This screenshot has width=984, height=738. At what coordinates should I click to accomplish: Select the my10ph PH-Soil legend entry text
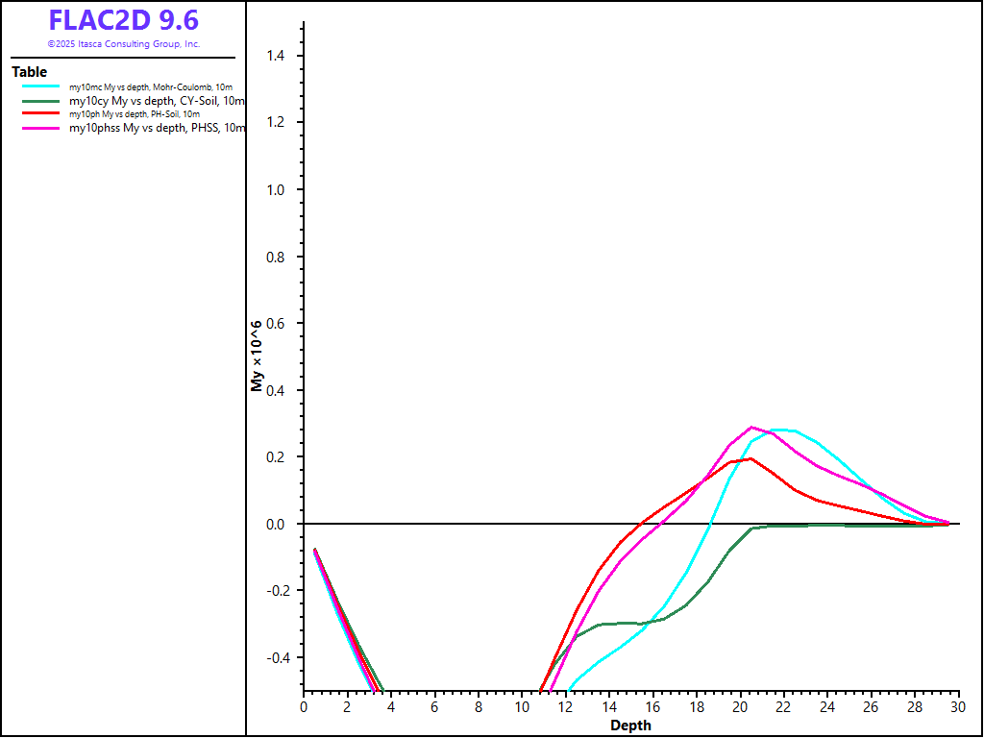(135, 114)
